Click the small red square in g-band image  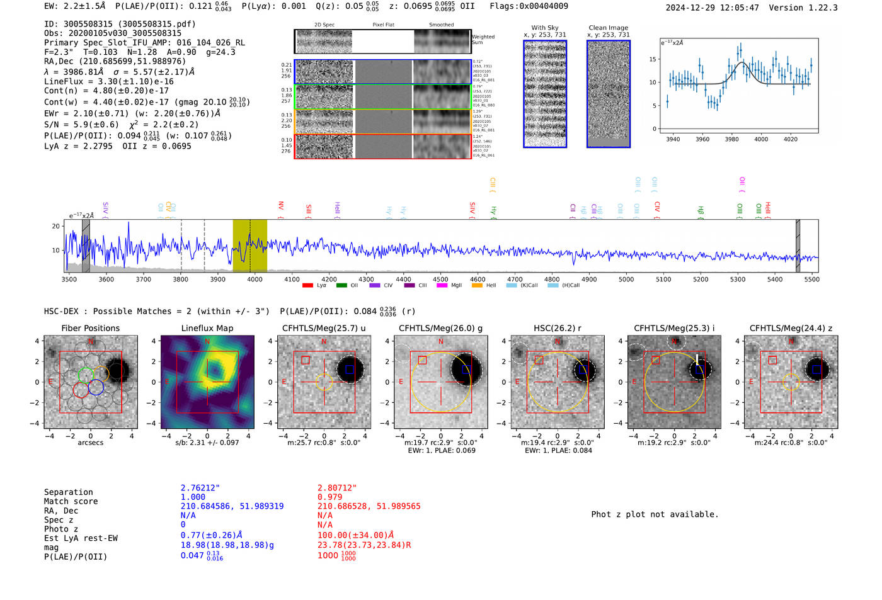click(422, 360)
